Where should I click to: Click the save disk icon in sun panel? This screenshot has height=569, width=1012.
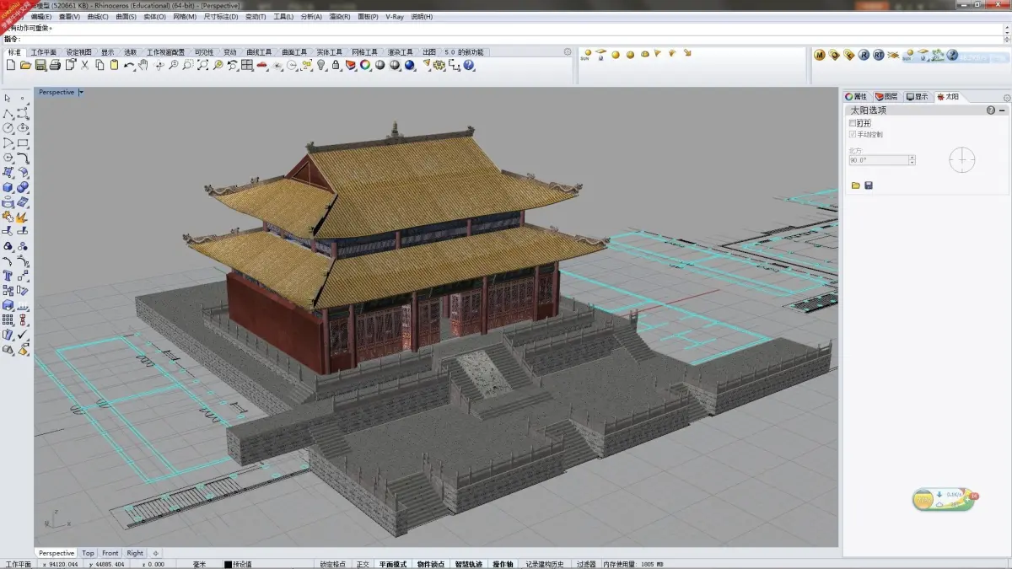[869, 185]
